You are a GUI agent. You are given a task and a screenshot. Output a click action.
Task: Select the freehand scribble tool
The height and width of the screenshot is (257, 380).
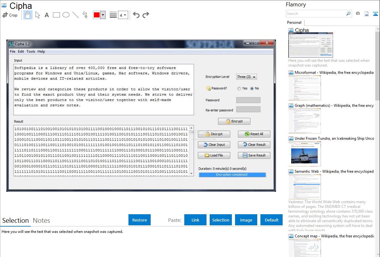85,15
